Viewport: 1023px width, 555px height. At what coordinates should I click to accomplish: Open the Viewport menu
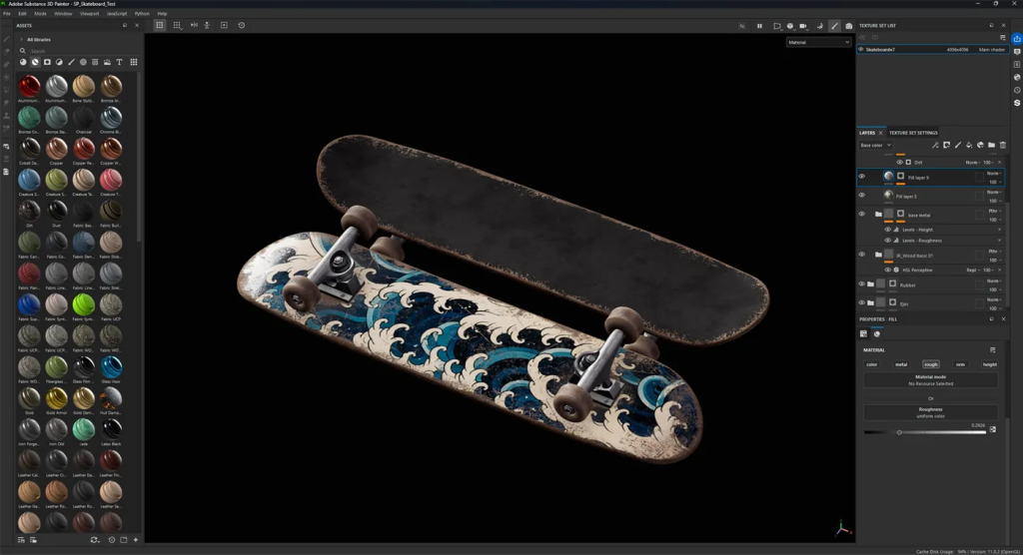coord(89,13)
